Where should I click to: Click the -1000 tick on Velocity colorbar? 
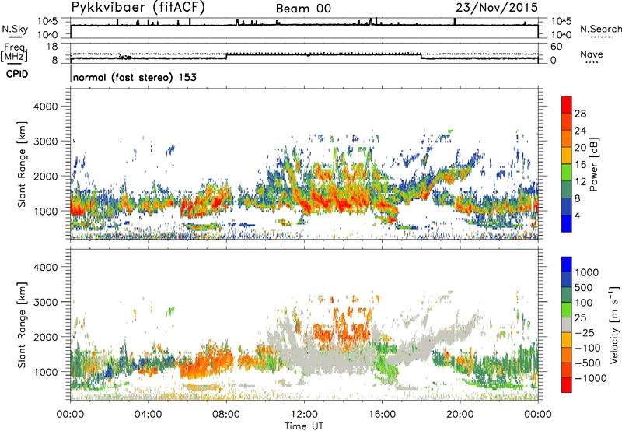click(x=591, y=378)
